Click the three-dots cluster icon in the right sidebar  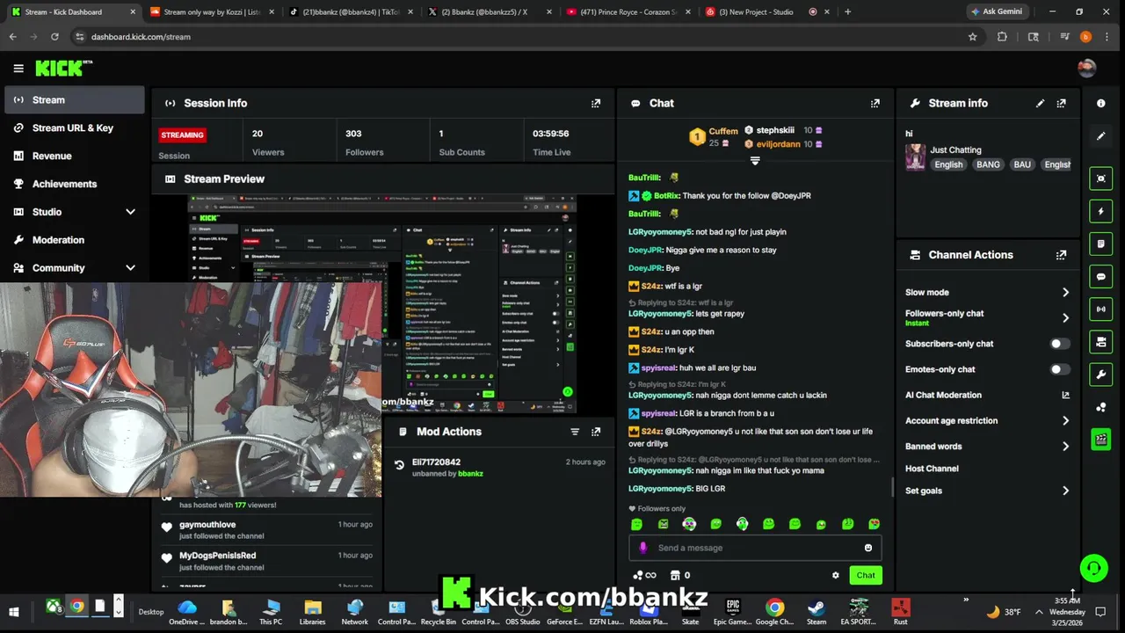(1100, 407)
